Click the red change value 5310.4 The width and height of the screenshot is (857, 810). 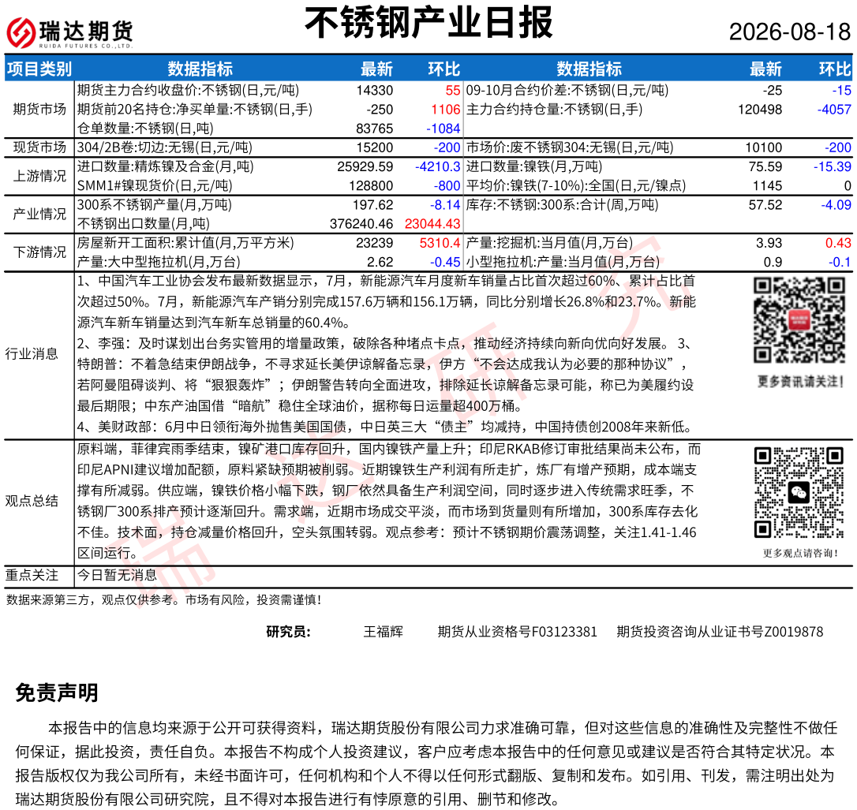[440, 243]
